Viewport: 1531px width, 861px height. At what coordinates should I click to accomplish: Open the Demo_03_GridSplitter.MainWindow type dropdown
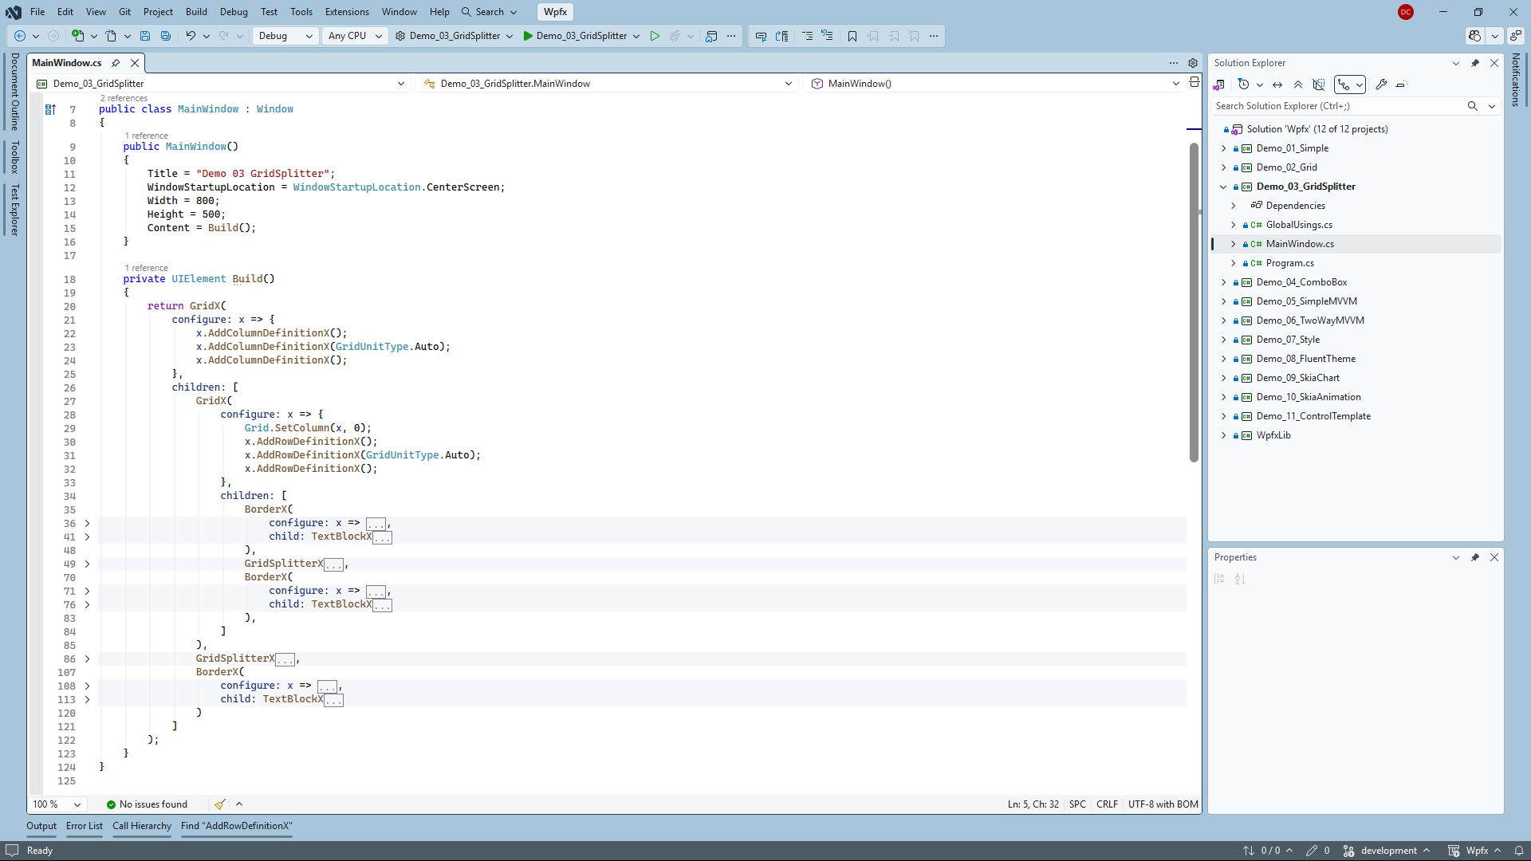click(608, 84)
